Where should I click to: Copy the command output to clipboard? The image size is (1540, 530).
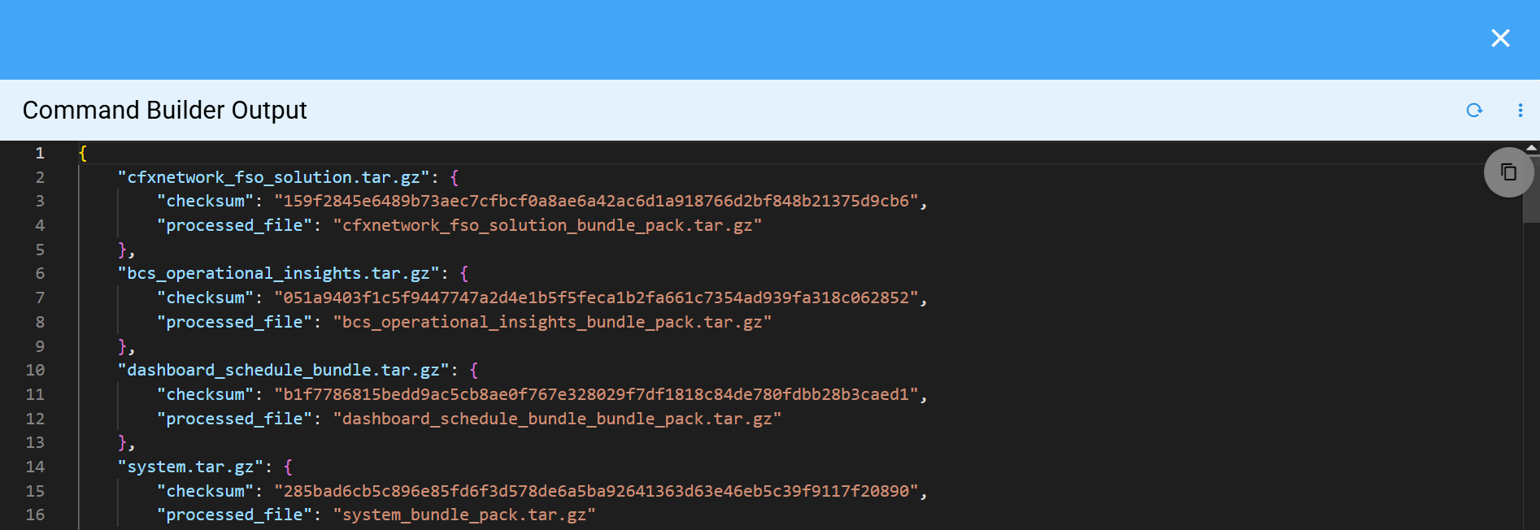pos(1509,172)
